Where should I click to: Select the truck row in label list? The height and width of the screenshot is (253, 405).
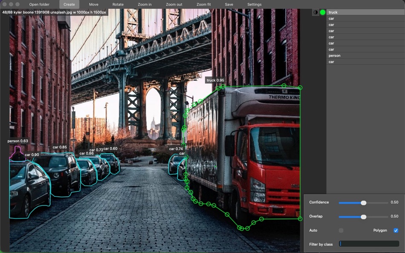click(x=365, y=12)
